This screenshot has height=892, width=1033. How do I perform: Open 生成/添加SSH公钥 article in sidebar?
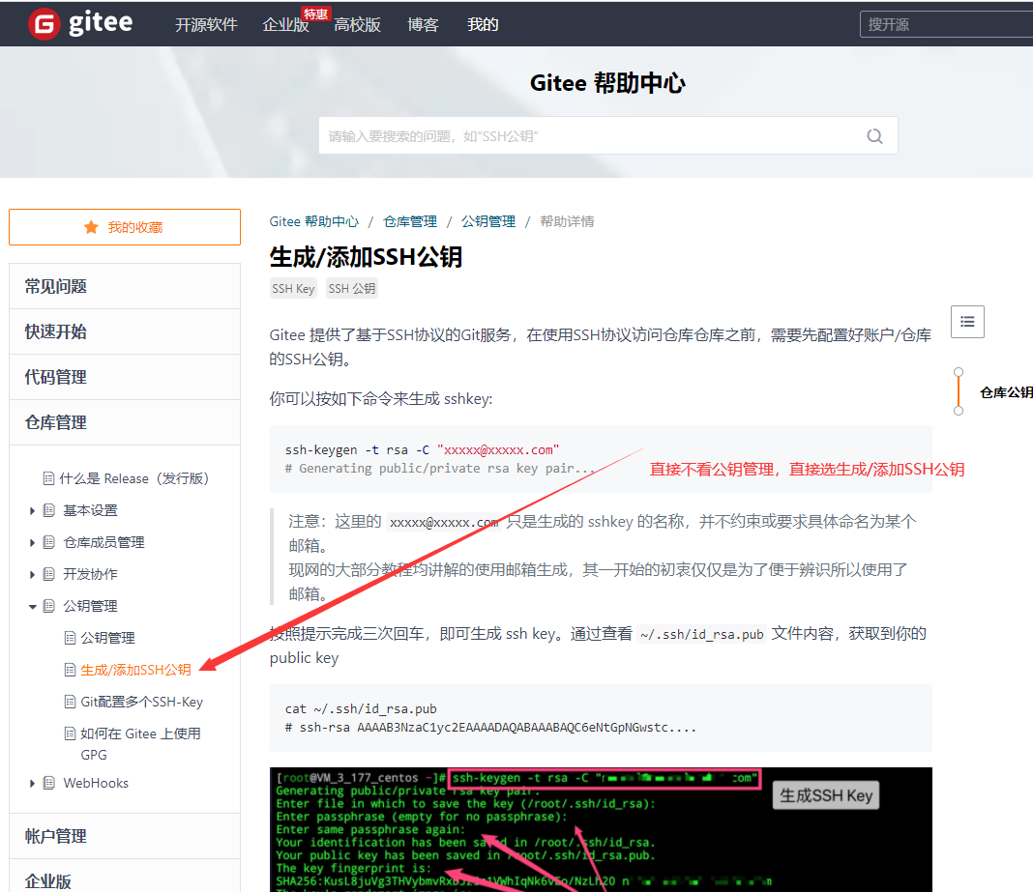click(135, 670)
